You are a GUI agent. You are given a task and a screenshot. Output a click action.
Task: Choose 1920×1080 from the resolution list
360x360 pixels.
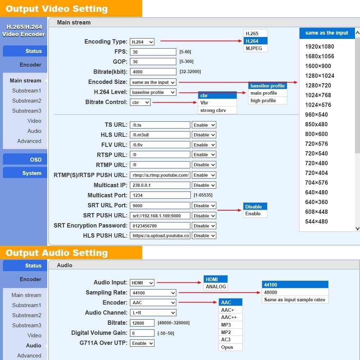click(x=319, y=46)
